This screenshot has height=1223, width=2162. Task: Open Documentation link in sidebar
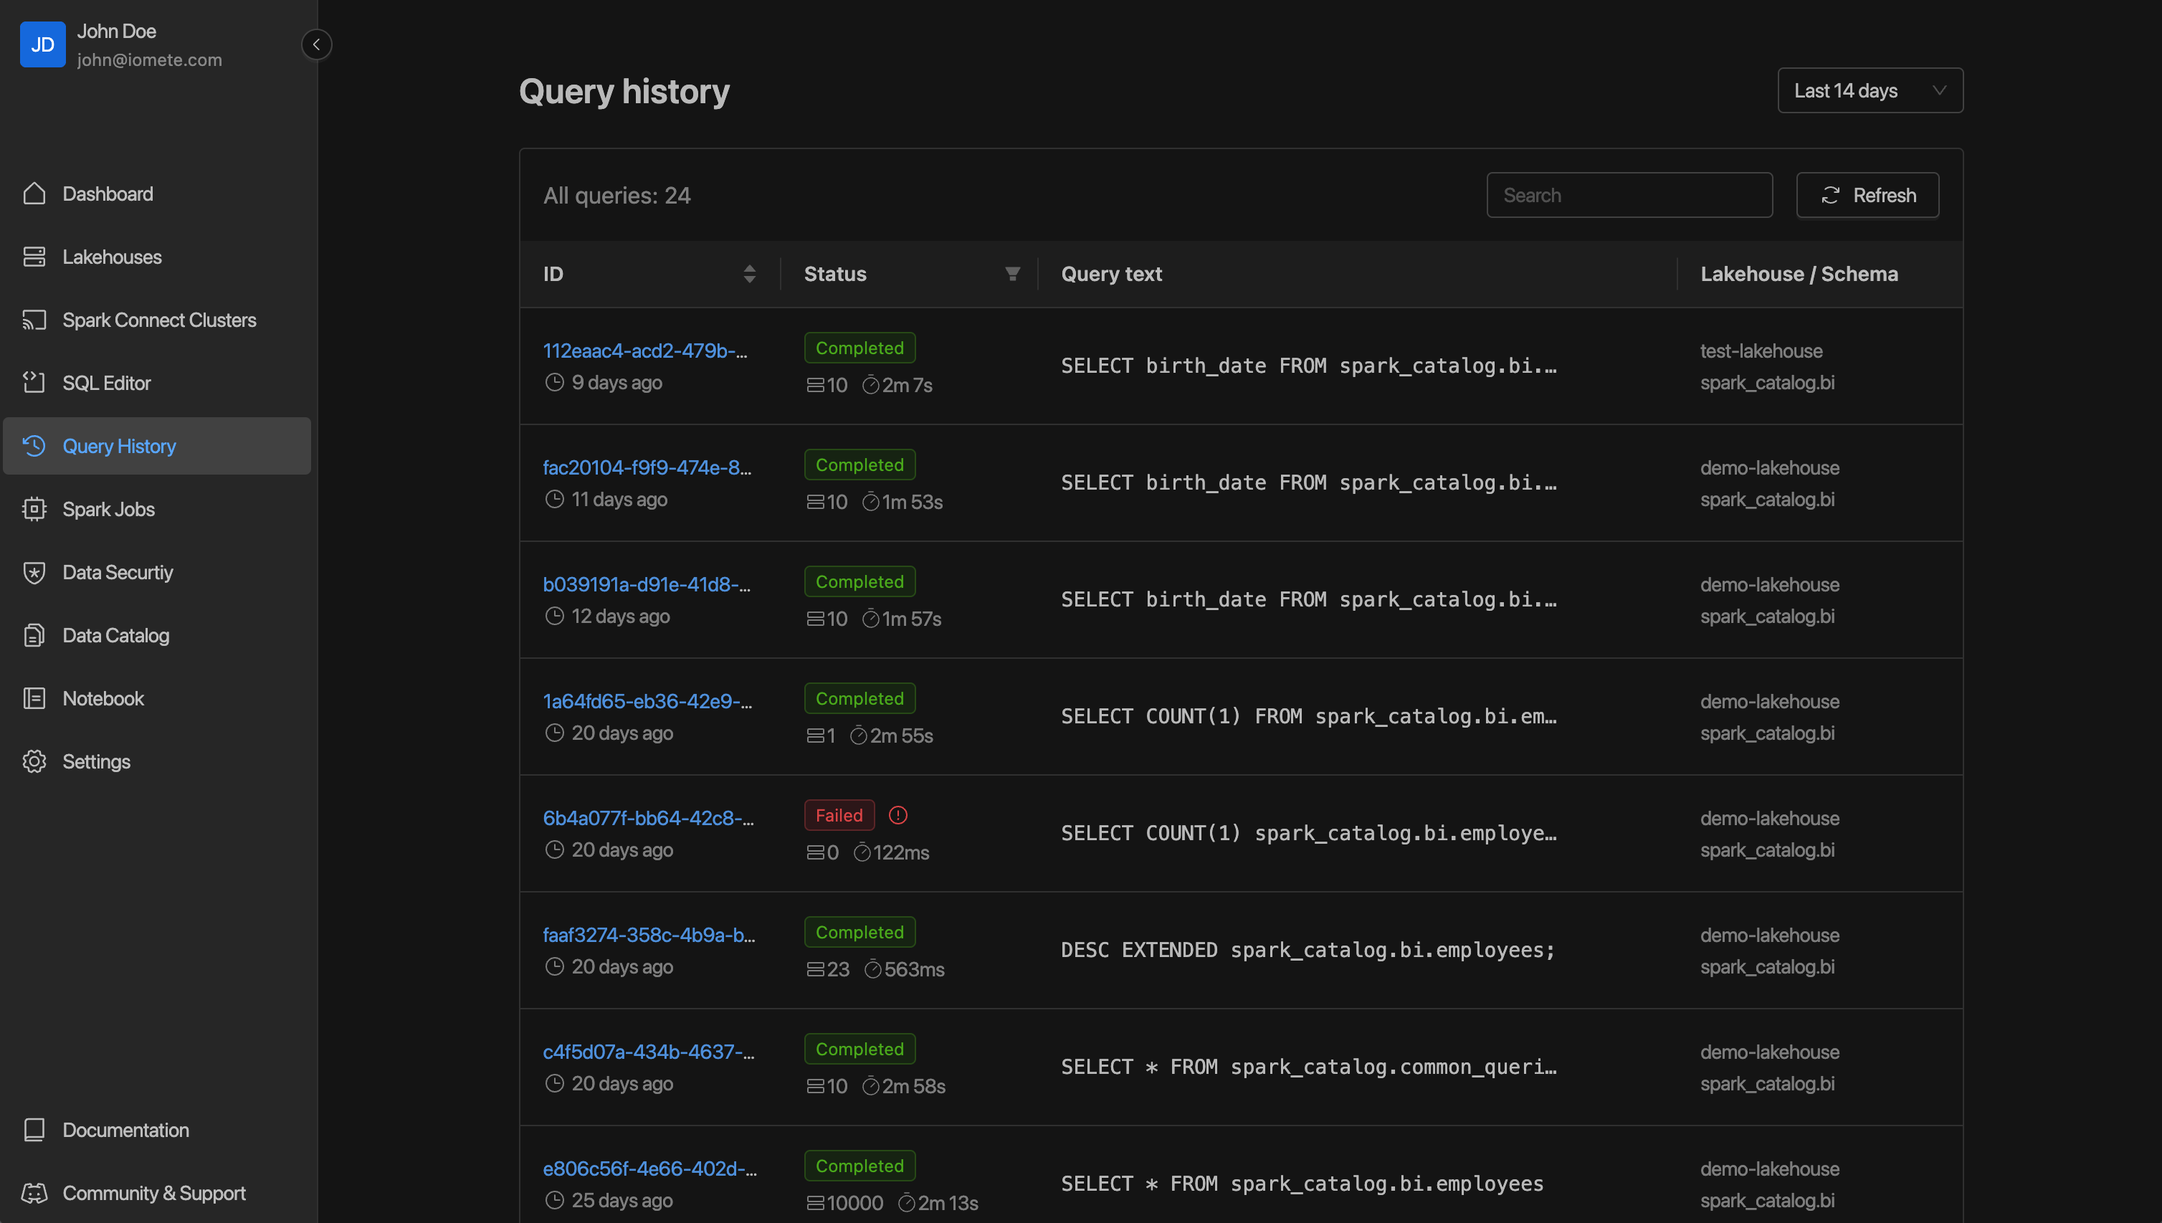coord(157,1130)
